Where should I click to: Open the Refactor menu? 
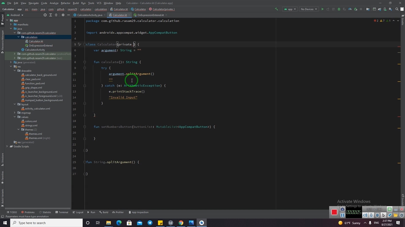point(65,3)
